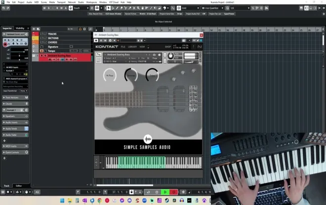This screenshot has height=205, width=326.
Task: Open the Grid snap type dropdown
Action: [x=191, y=8]
